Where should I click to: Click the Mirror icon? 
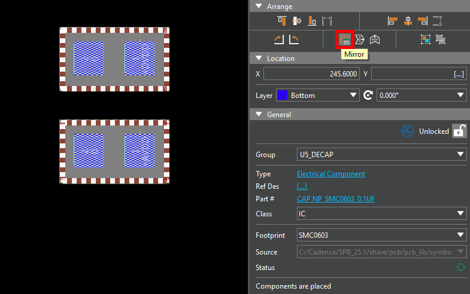(345, 39)
